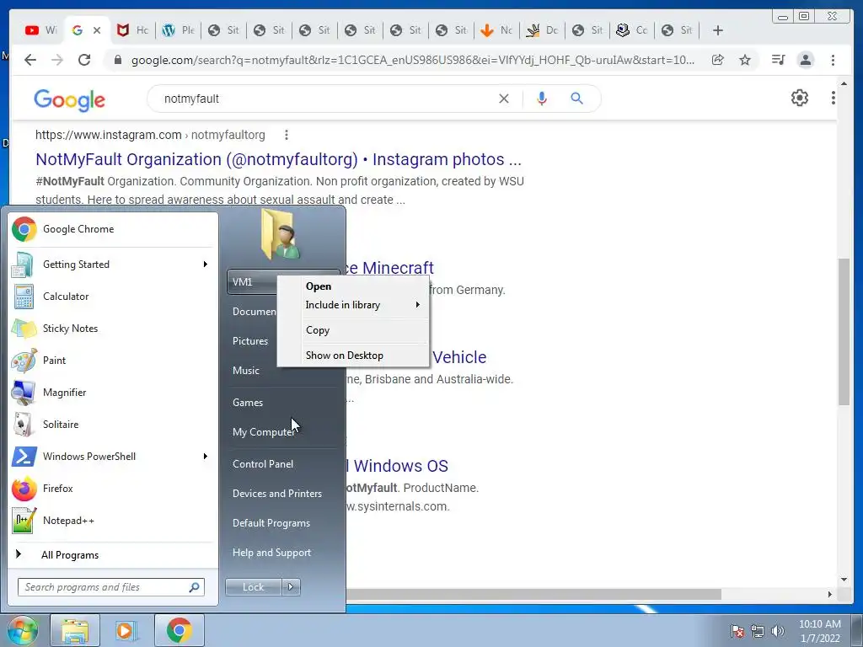Click the Lock button
Image resolution: width=863 pixels, height=647 pixels.
(x=254, y=587)
